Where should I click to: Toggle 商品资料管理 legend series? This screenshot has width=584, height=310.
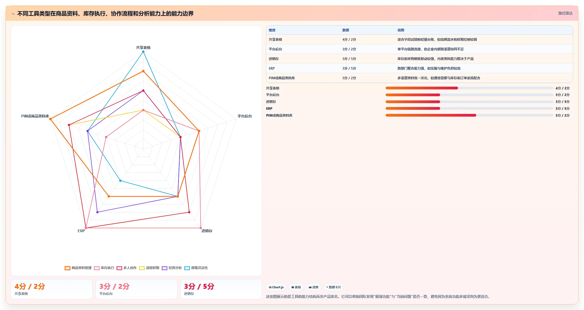click(78, 268)
